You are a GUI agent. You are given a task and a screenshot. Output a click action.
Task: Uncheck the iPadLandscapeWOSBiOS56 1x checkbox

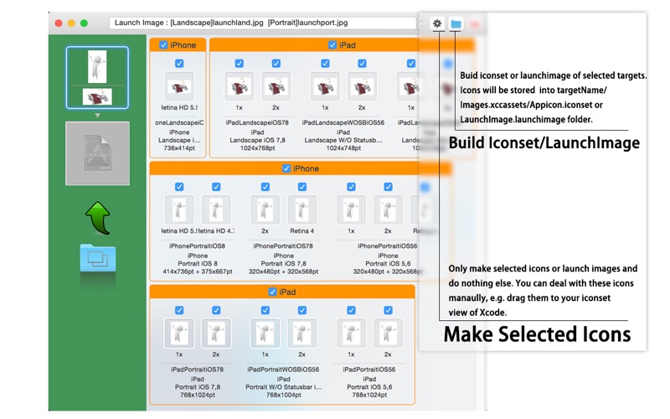(325, 64)
